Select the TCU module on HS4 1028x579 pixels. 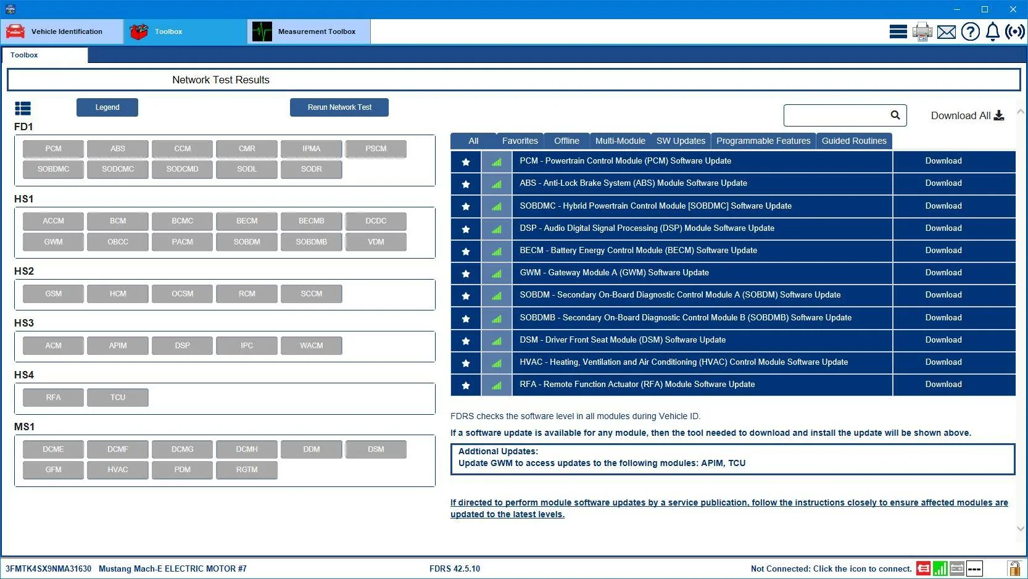tap(118, 398)
